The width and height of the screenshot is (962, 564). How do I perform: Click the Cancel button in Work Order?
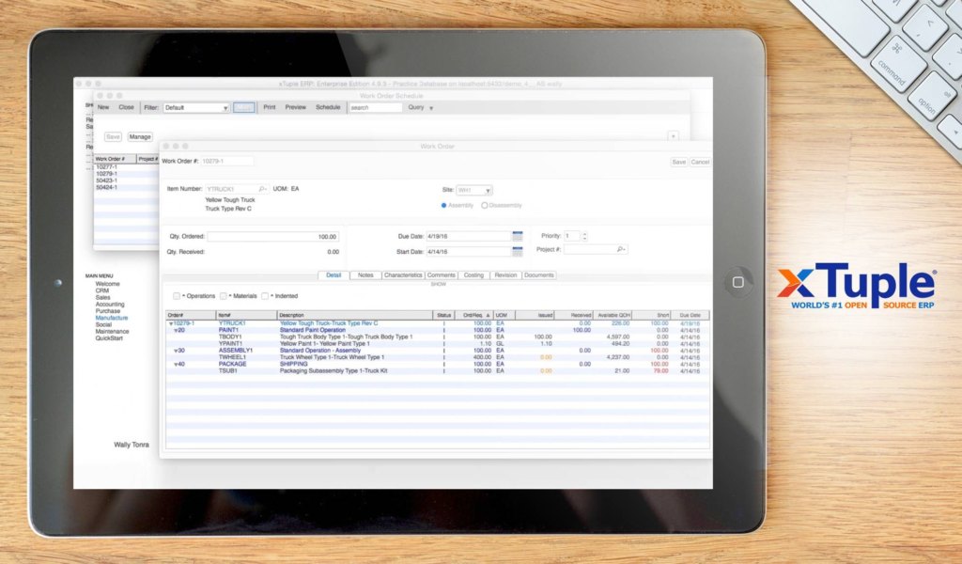pyautogui.click(x=701, y=162)
